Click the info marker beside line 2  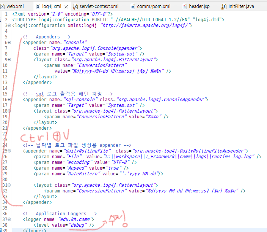[0, 20]
